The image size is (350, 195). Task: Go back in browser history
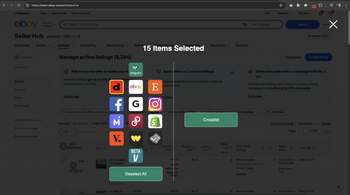click(4, 5)
